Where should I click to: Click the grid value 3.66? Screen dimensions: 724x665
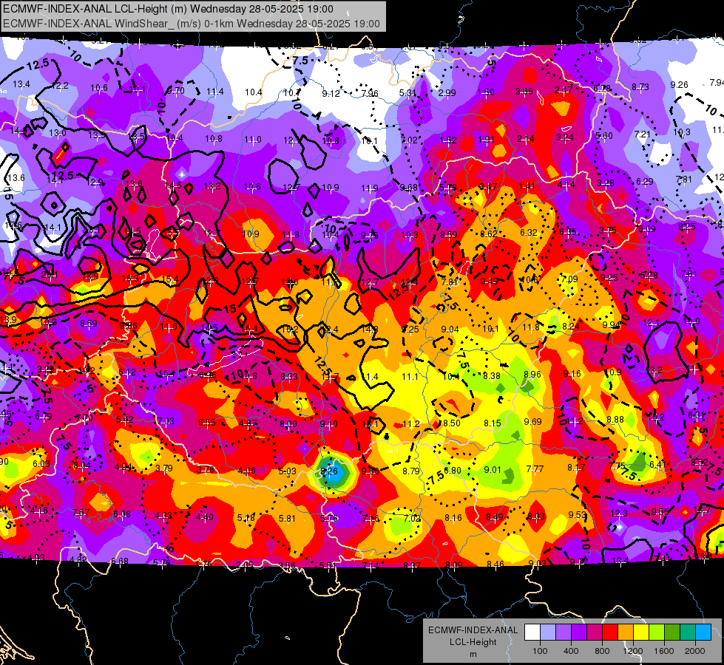(x=524, y=92)
